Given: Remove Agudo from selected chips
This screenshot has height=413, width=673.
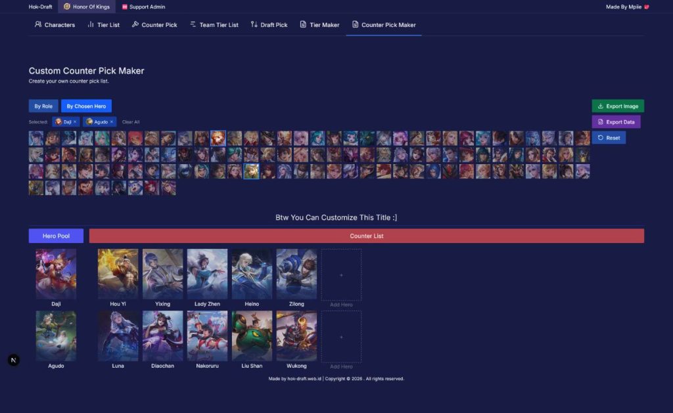Looking at the screenshot, I should pos(112,122).
